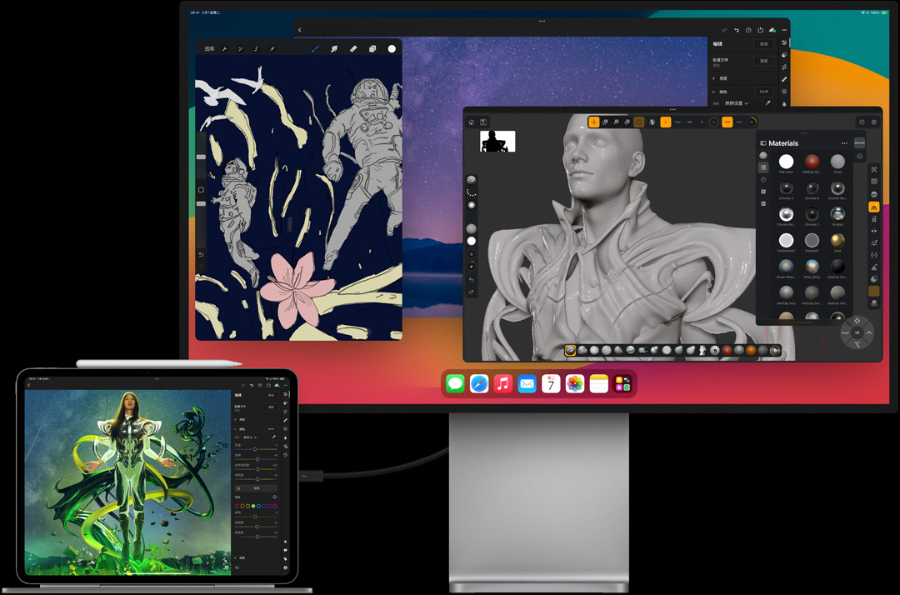Viewport: 900px width, 595px height.
Task: Open the Music app in Dock
Action: click(502, 383)
